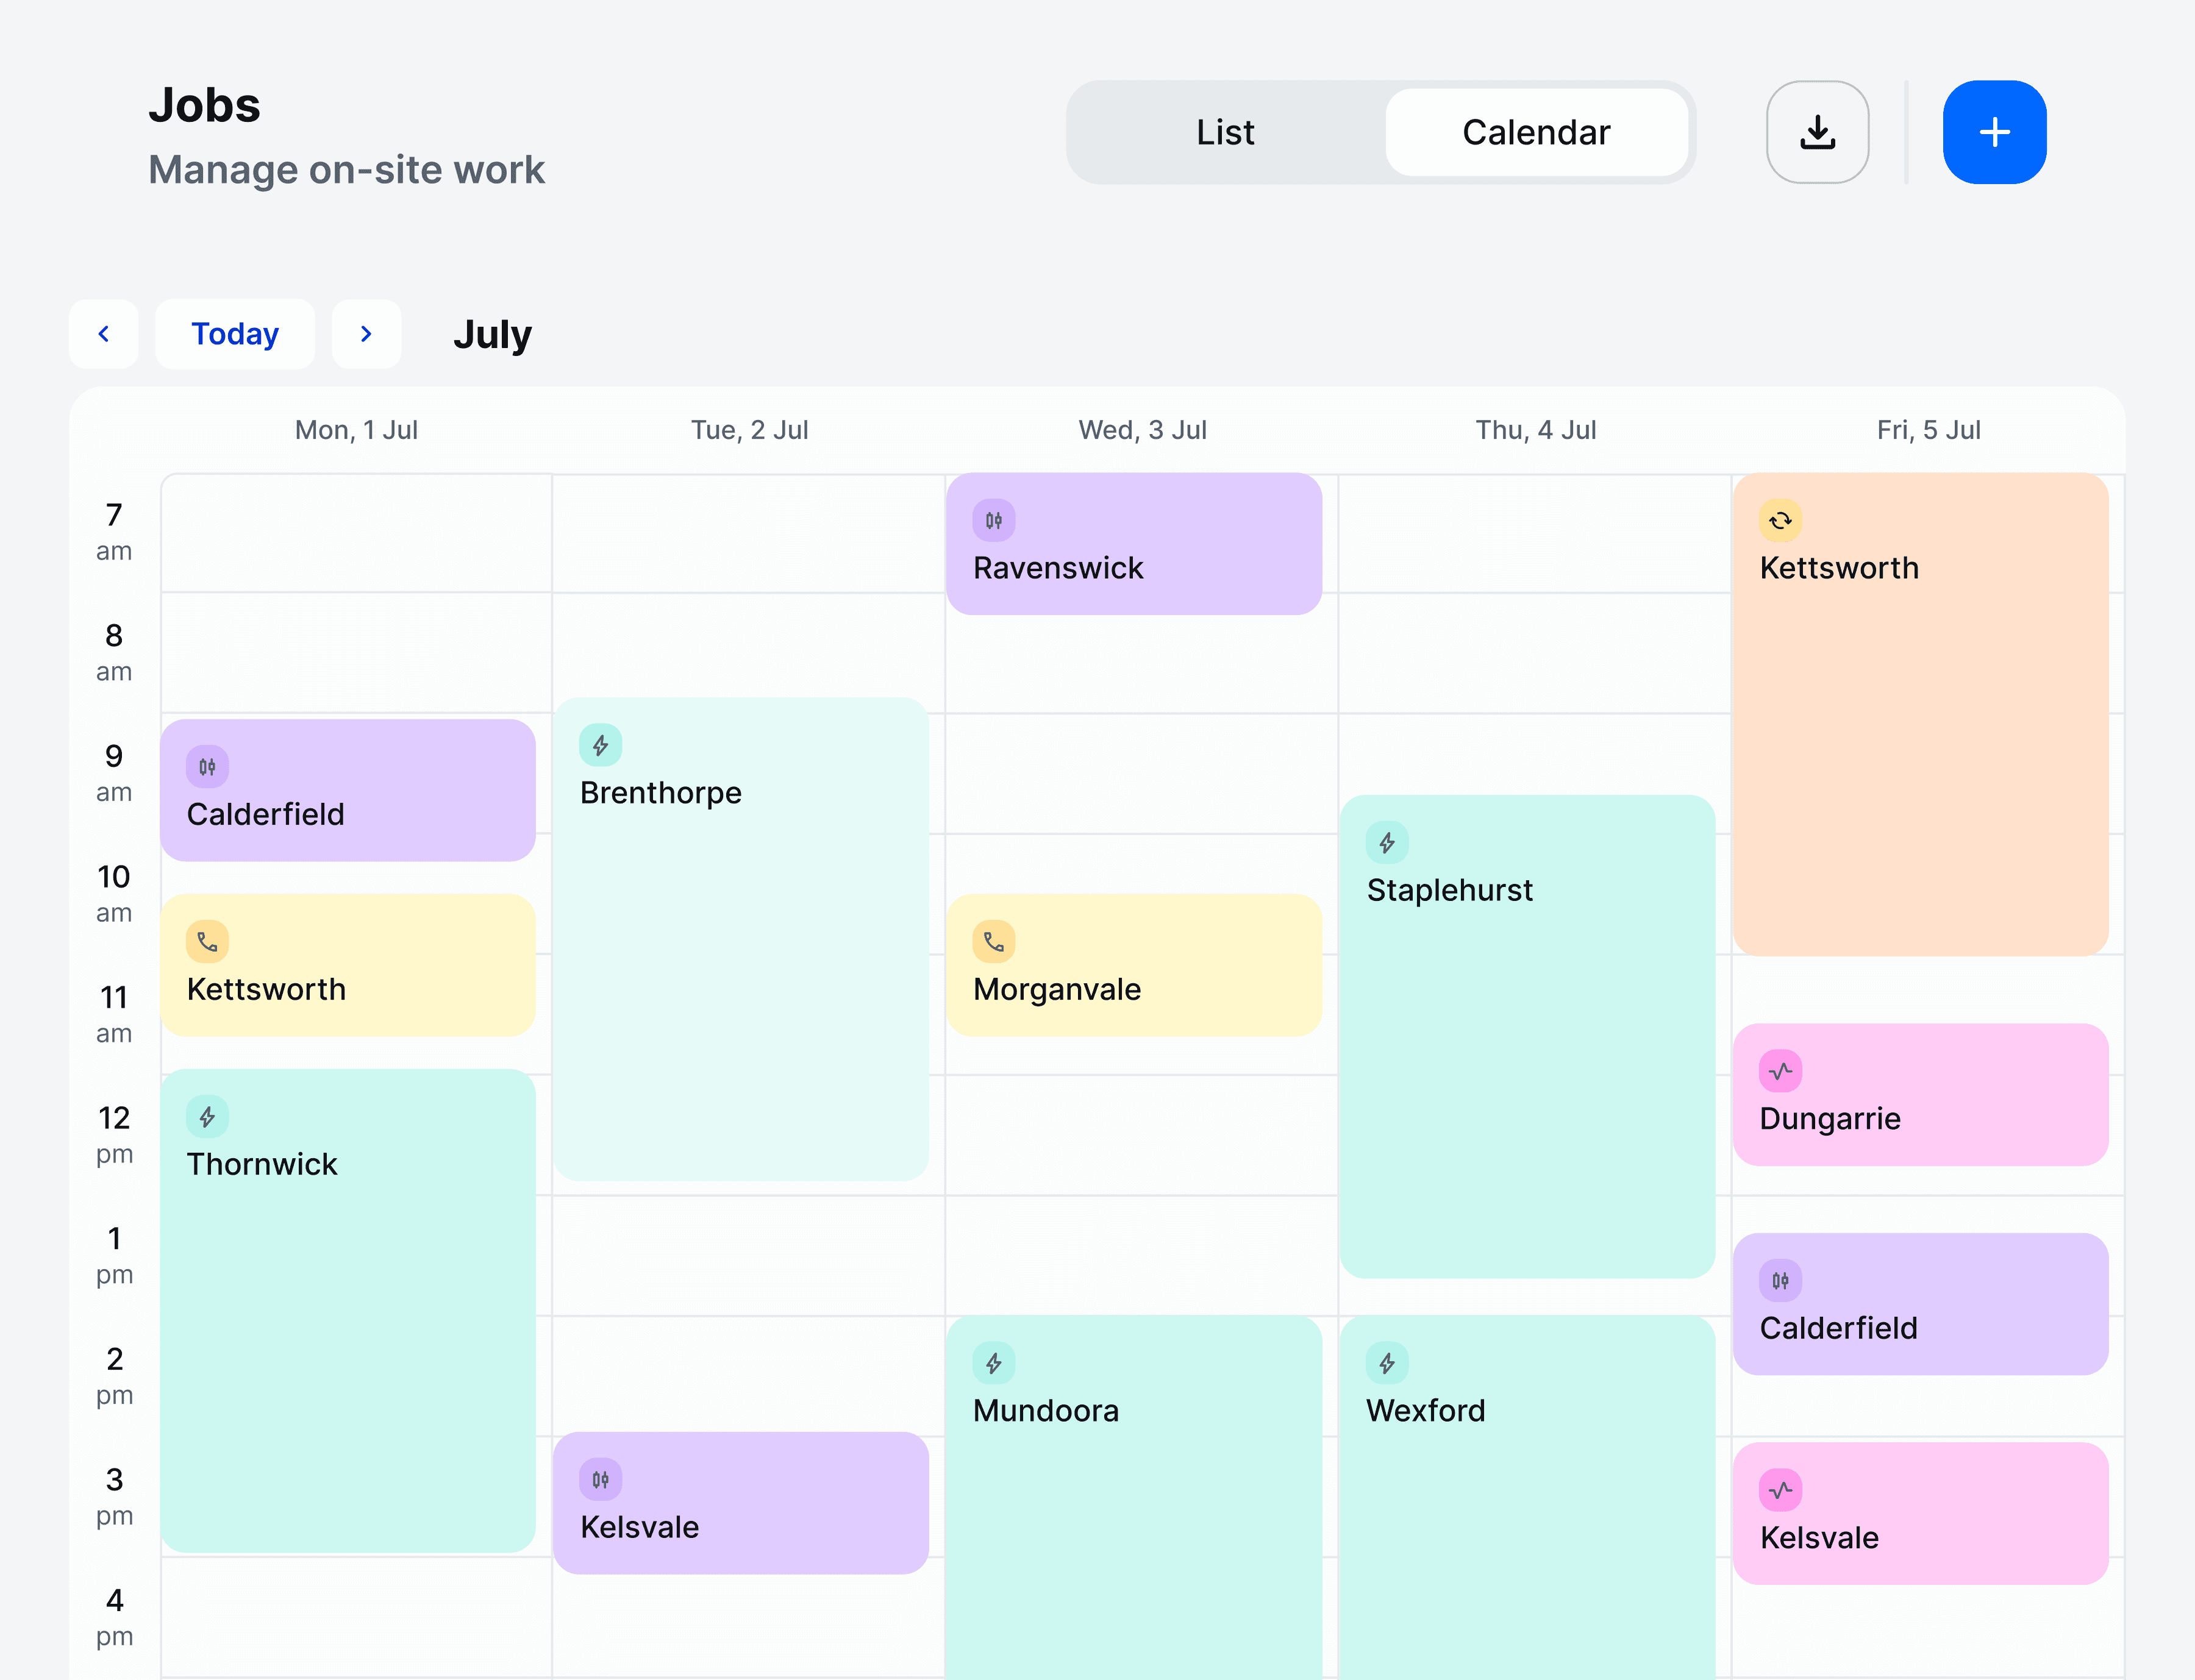Advance to next week with right chevron
The image size is (2195, 1680).
pos(366,334)
